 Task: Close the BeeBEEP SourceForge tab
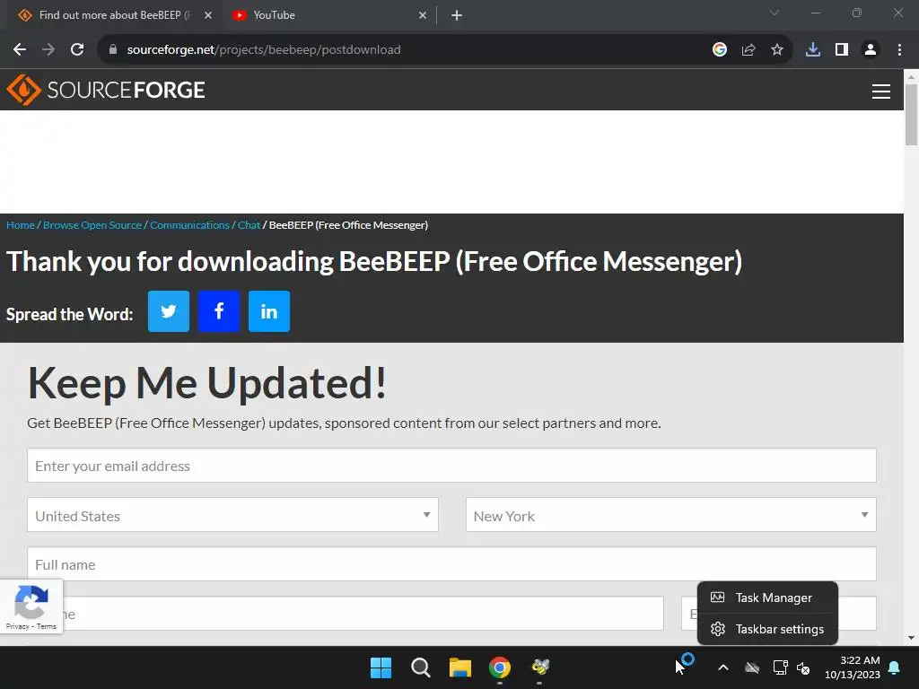click(x=208, y=16)
